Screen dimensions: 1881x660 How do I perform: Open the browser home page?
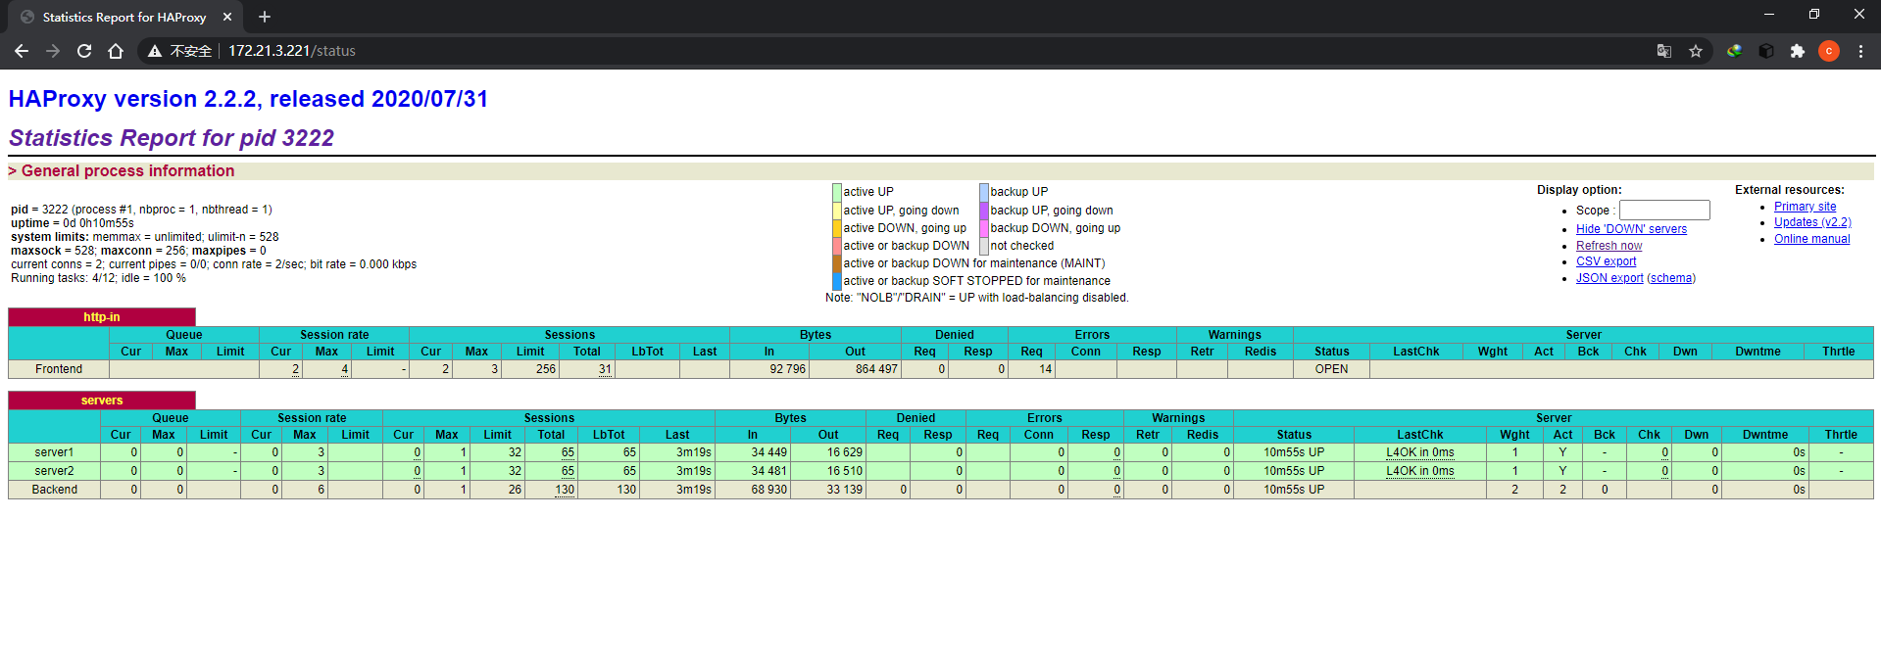point(116,51)
